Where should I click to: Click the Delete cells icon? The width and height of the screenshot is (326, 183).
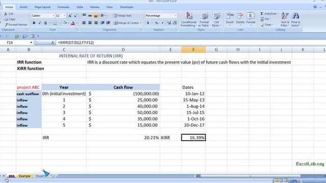pyautogui.click(x=240, y=16)
